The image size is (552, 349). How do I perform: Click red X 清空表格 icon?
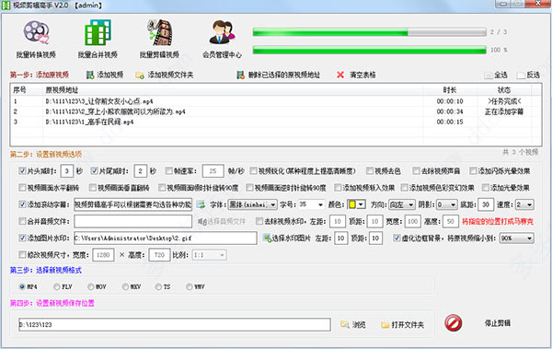coord(340,75)
